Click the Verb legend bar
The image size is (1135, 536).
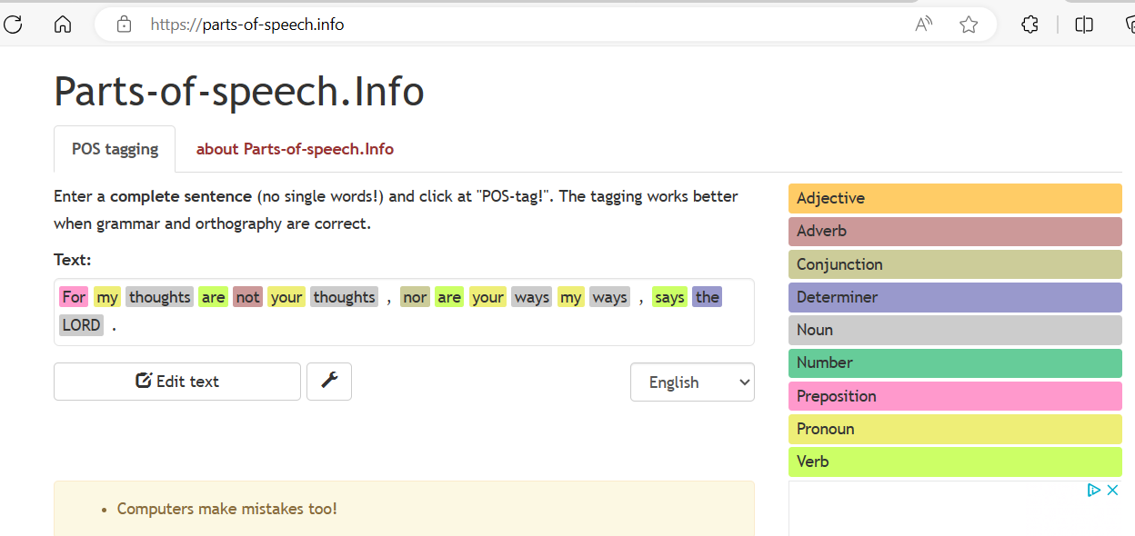[x=955, y=462]
